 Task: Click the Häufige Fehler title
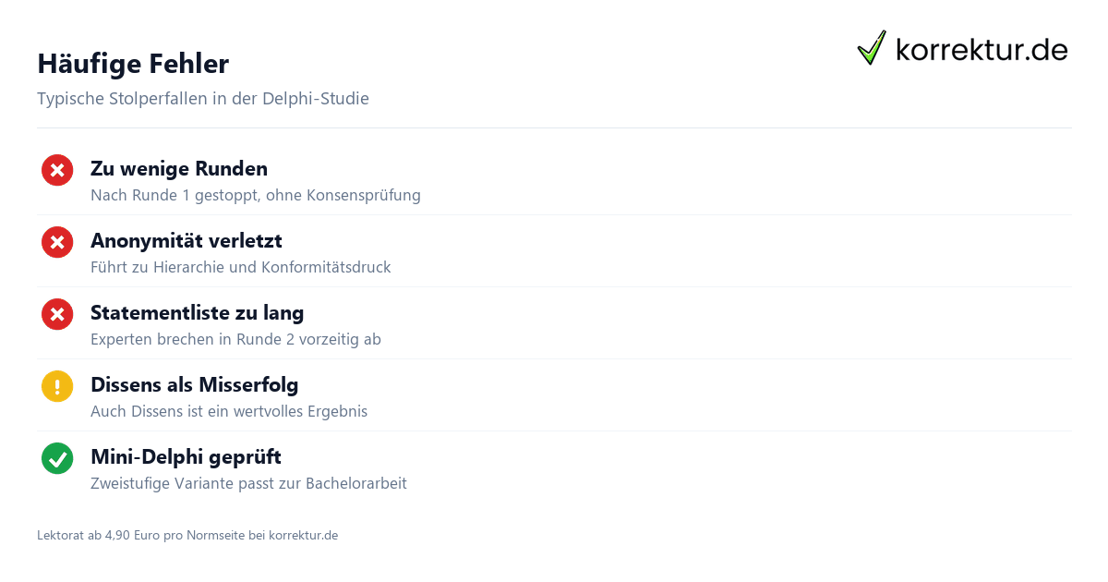pyautogui.click(x=133, y=64)
